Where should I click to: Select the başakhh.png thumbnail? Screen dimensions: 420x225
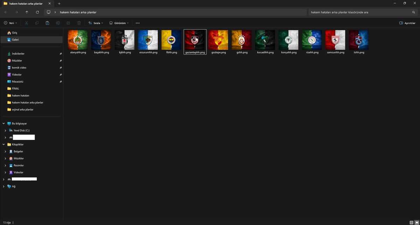click(101, 40)
